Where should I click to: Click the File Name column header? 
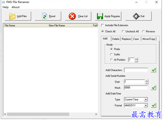[25, 25]
